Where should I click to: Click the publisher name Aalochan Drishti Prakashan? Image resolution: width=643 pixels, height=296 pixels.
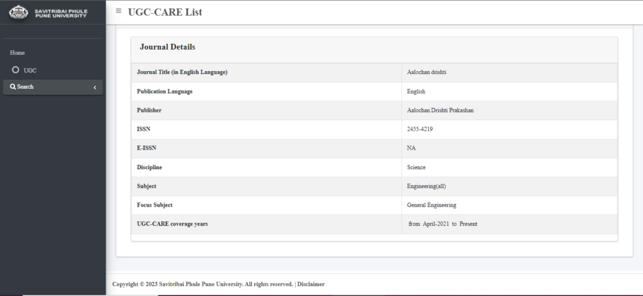click(x=440, y=111)
